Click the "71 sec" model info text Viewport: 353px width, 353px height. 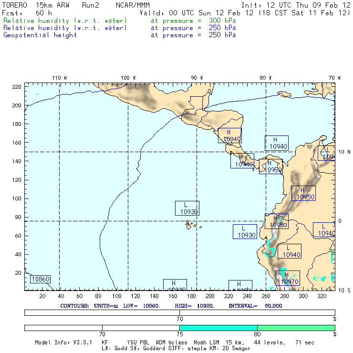pos(305,343)
